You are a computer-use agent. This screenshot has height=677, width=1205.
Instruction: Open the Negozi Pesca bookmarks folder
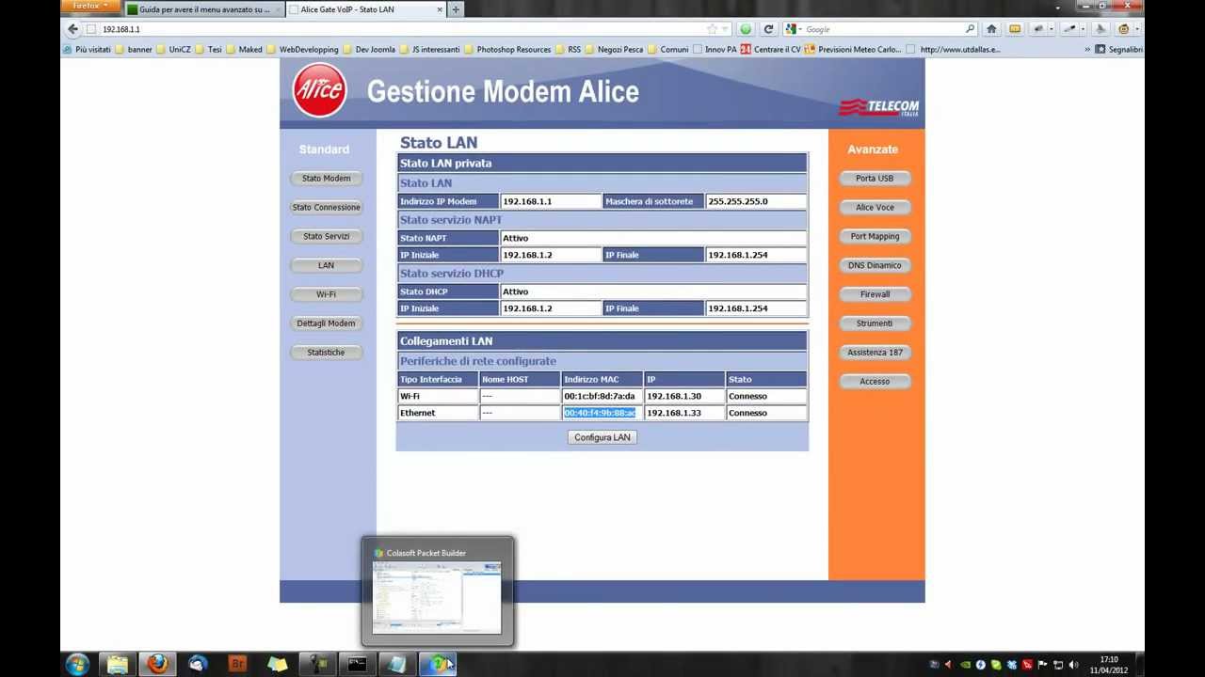pos(614,49)
